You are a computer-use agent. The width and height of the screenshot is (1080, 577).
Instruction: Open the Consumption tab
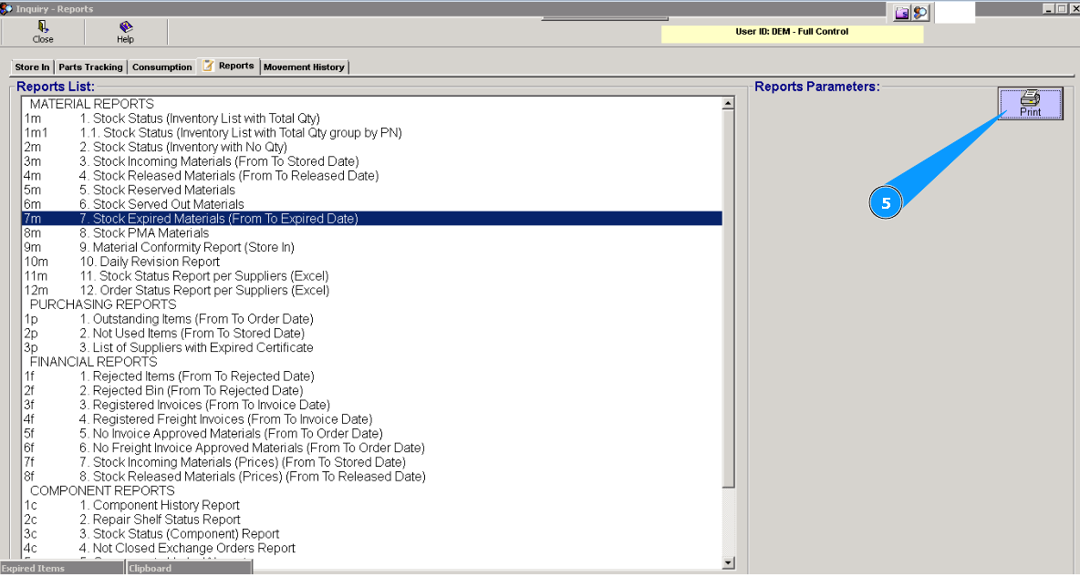point(161,67)
